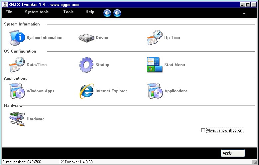Open the Date/Time calendar clock icon
259x165 pixels.
(x=17, y=64)
